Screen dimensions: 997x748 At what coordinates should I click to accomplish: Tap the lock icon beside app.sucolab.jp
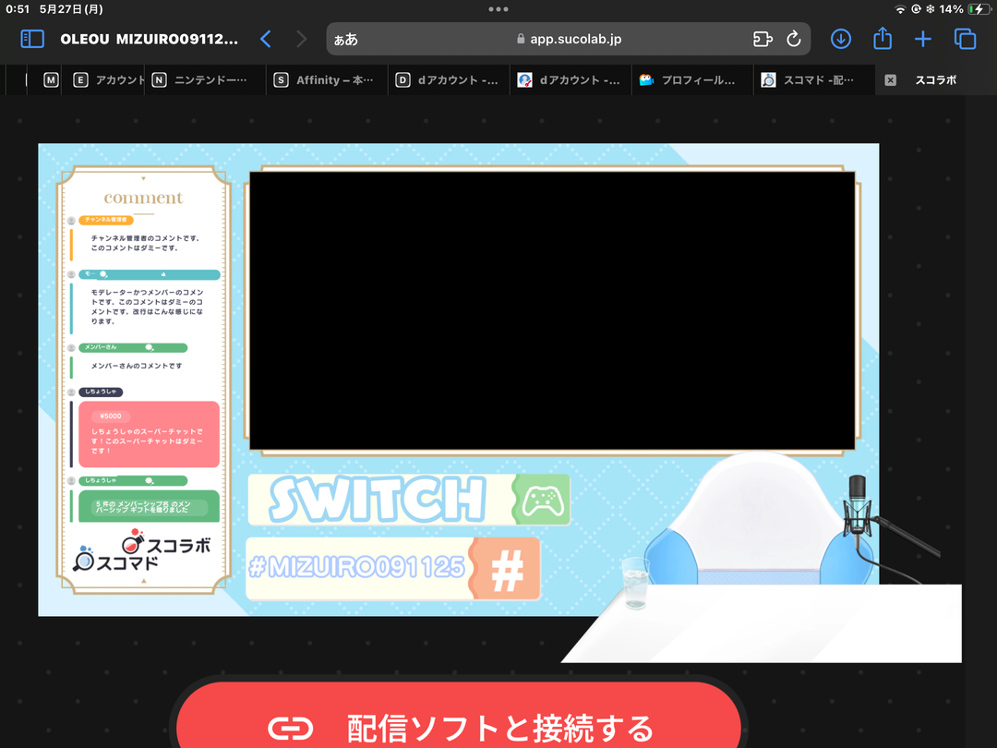point(521,39)
